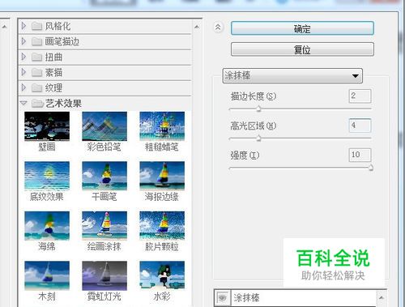Select the 彩色铅笔 filter thumbnail
The width and height of the screenshot is (405, 307).
pyautogui.click(x=104, y=126)
